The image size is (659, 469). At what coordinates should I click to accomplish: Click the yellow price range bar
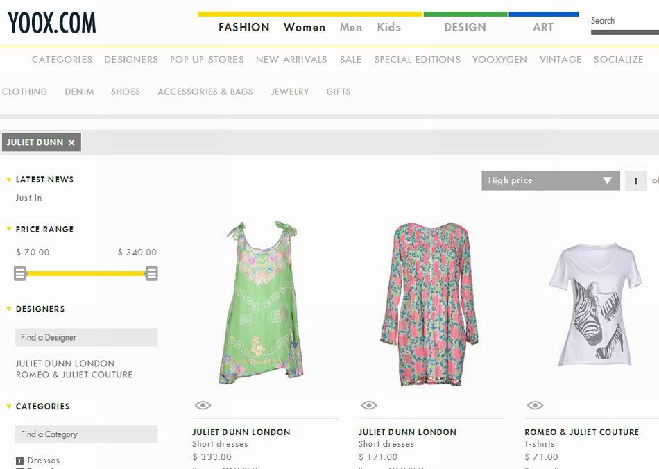[x=86, y=273]
